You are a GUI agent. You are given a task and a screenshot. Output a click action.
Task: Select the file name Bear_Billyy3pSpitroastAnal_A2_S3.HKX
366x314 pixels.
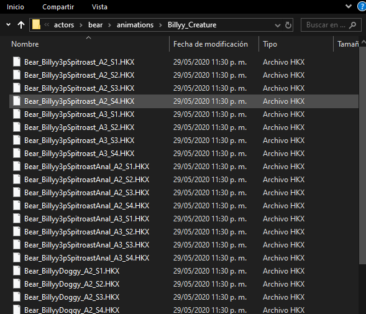87,193
